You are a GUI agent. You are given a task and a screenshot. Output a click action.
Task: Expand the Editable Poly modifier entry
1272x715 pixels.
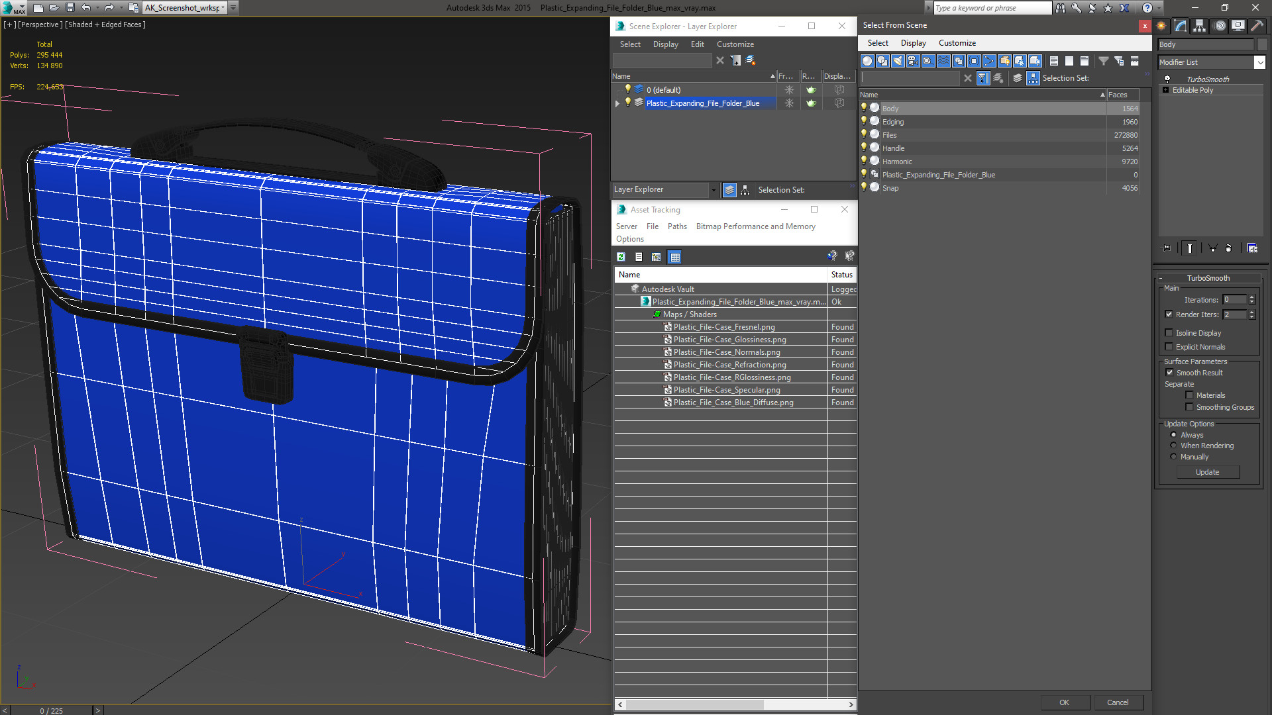click(1165, 90)
